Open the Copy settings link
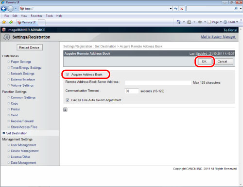The image size is (243, 187). [x=15, y=103]
